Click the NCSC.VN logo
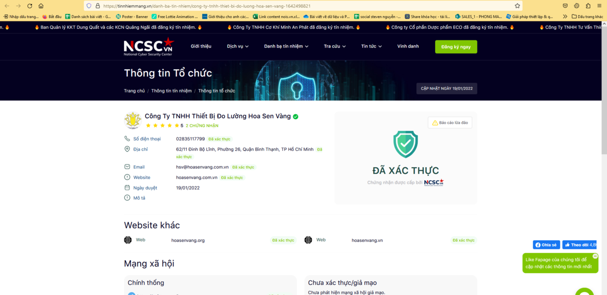This screenshot has height=295, width=607. [149, 46]
